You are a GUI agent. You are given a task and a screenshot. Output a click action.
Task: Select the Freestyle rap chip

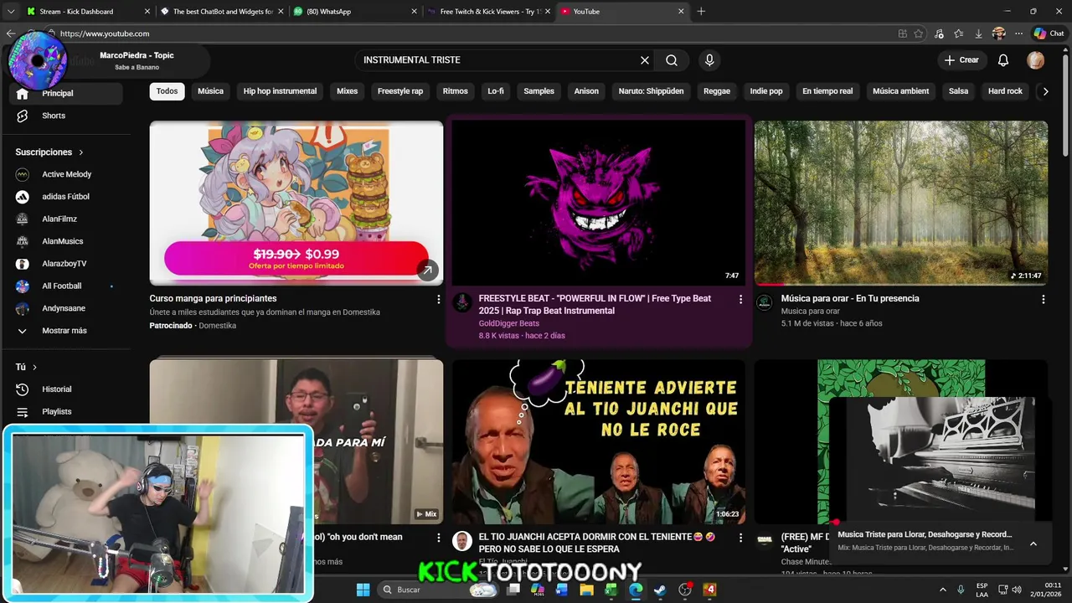tap(400, 91)
